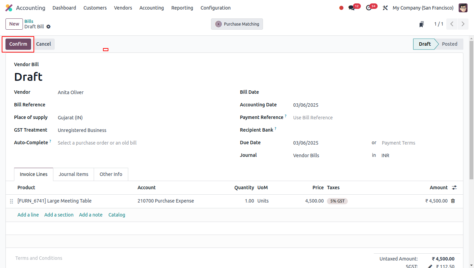This screenshot has width=474, height=268.
Task: Open the Auto-Complete purchase order selector
Action: point(97,143)
